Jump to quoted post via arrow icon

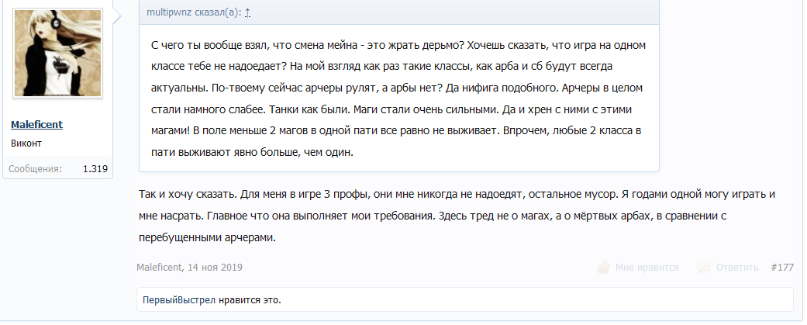(247, 13)
